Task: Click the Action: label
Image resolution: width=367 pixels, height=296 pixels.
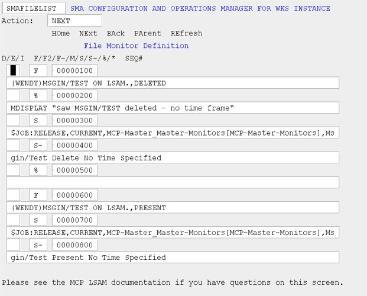Action: click(x=17, y=21)
